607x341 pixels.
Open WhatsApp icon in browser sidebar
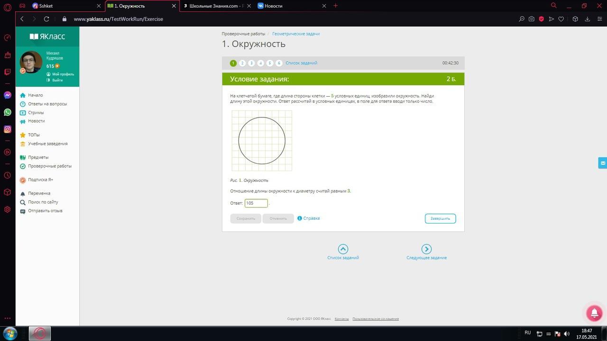click(x=8, y=112)
